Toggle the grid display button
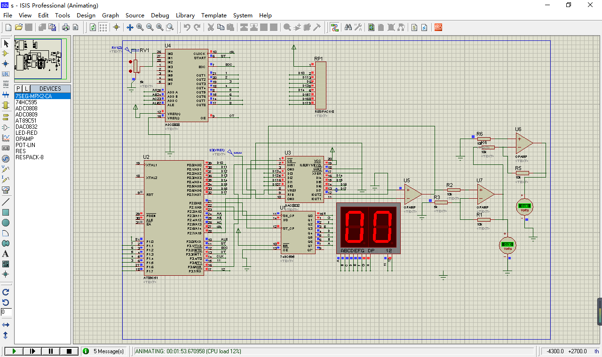The image size is (602, 357). tap(103, 27)
